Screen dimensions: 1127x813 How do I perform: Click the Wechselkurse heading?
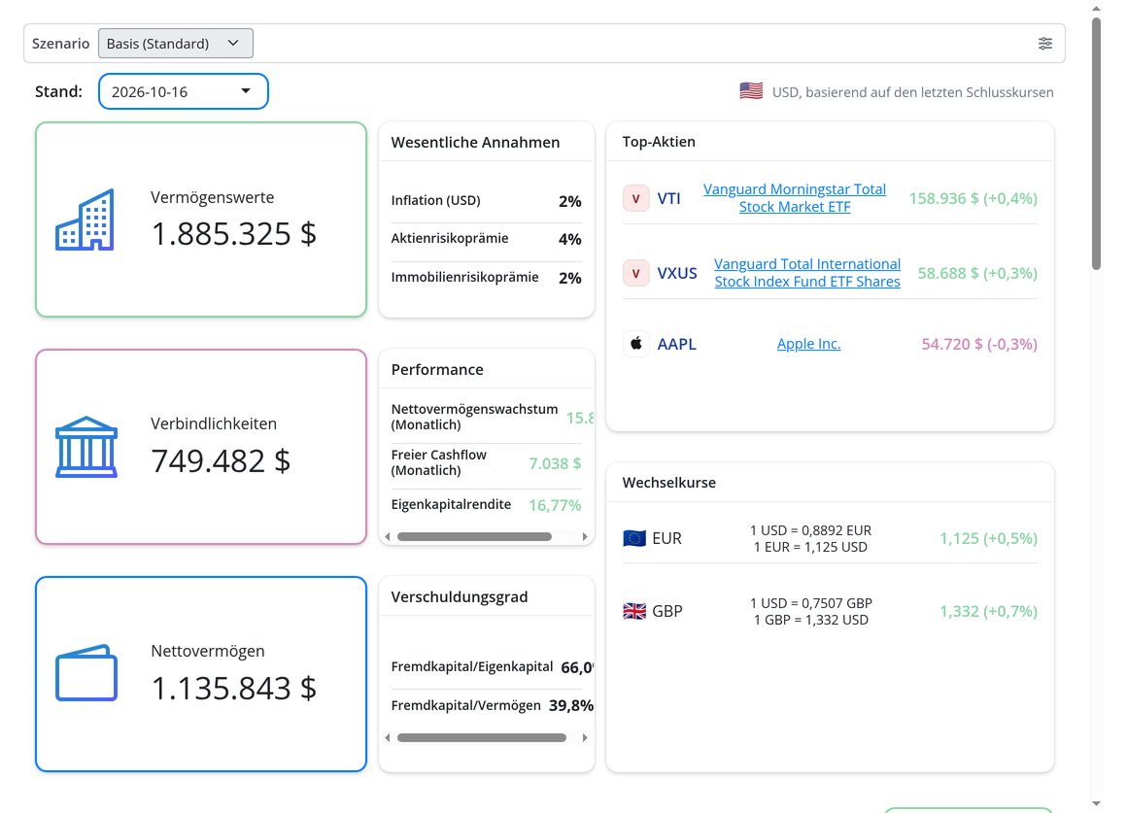(x=669, y=483)
